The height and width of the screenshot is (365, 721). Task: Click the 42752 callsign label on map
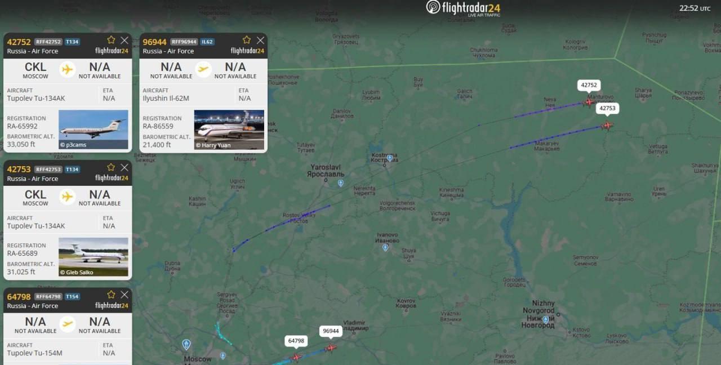pyautogui.click(x=589, y=85)
